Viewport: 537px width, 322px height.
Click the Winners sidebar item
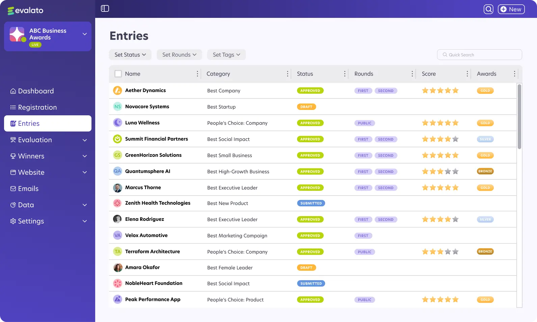pos(27,156)
